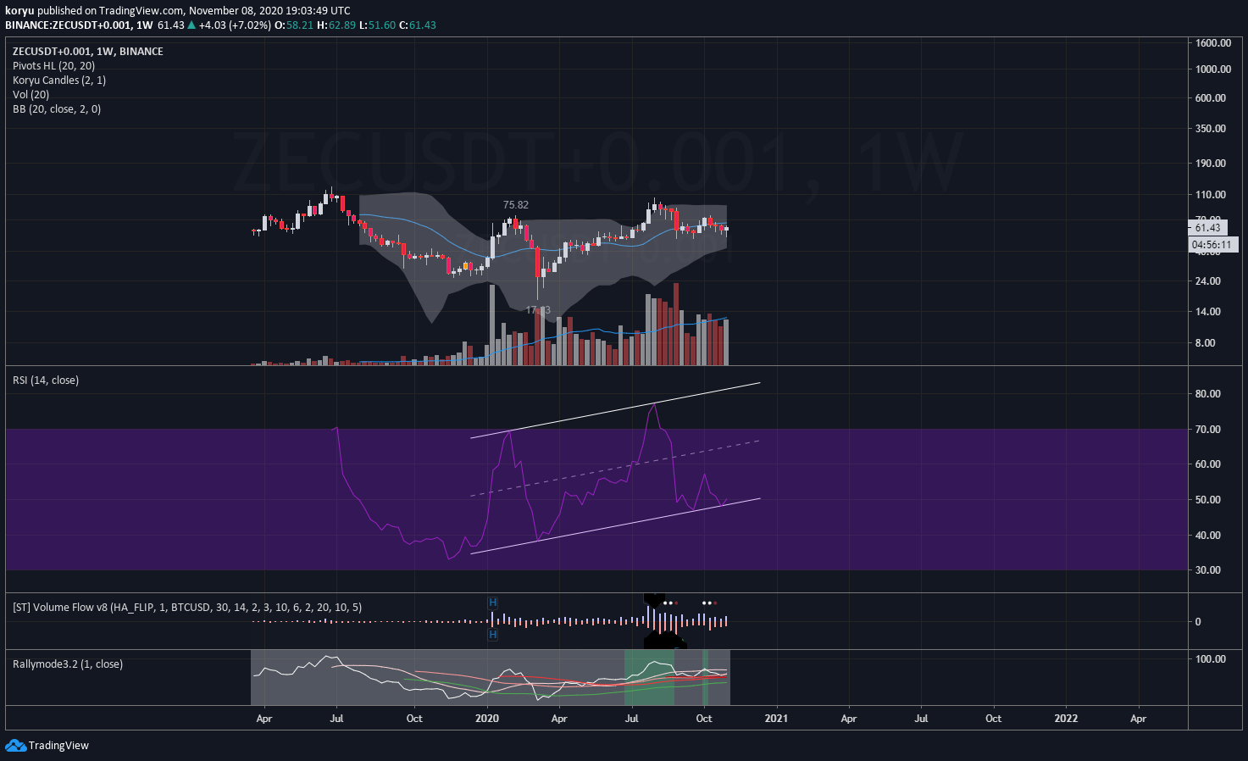This screenshot has width=1248, height=761.
Task: Click the TradingView.com text in header
Action: (x=141, y=11)
